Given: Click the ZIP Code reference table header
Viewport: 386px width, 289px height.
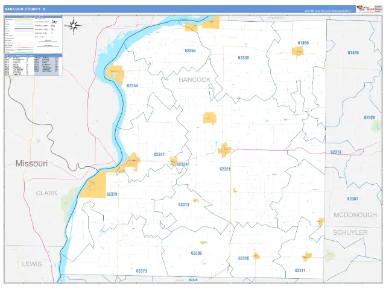Looking at the screenshot, I should click(33, 56).
